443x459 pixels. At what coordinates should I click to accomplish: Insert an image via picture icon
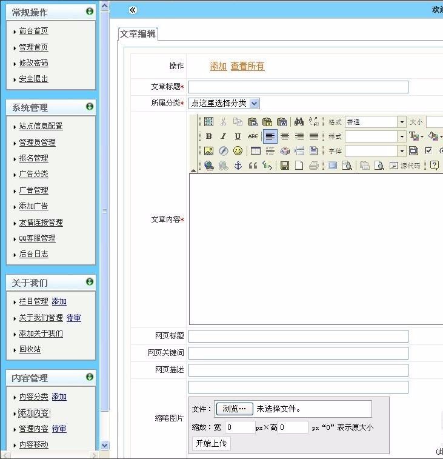pyautogui.click(x=208, y=151)
